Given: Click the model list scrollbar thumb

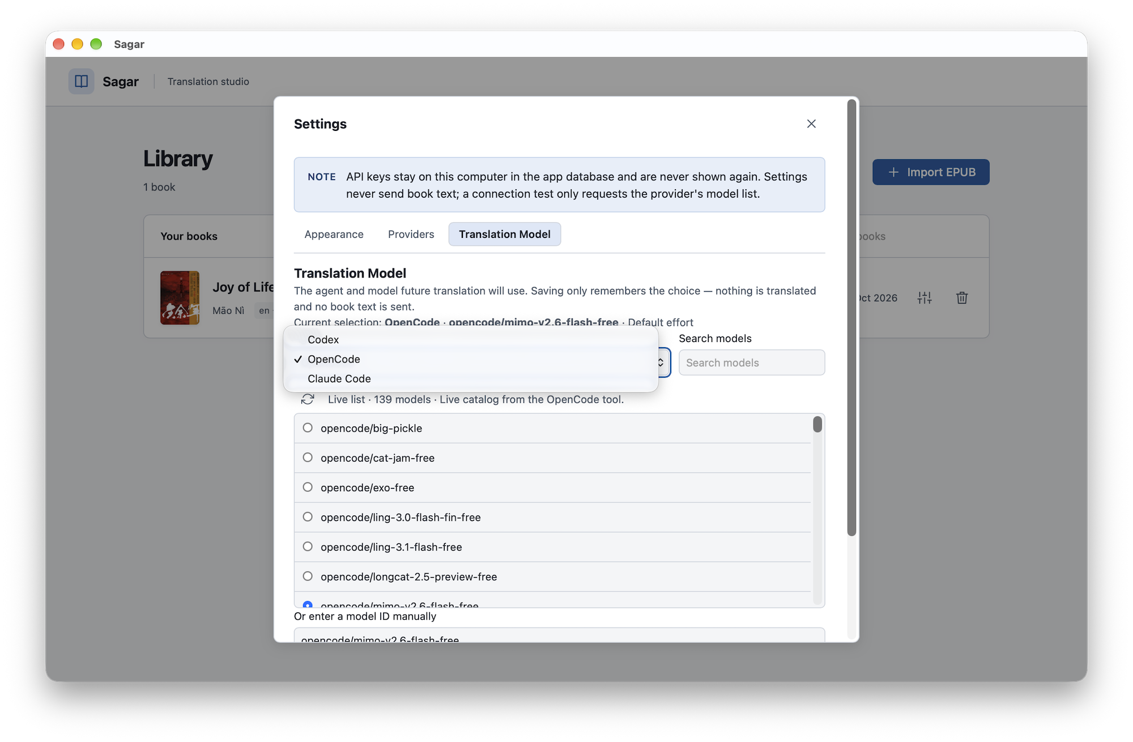Looking at the screenshot, I should pos(817,424).
